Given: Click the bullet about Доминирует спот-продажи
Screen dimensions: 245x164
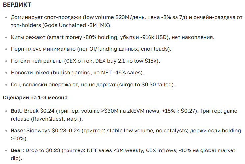Looking at the screenshot, I should [46, 17].
